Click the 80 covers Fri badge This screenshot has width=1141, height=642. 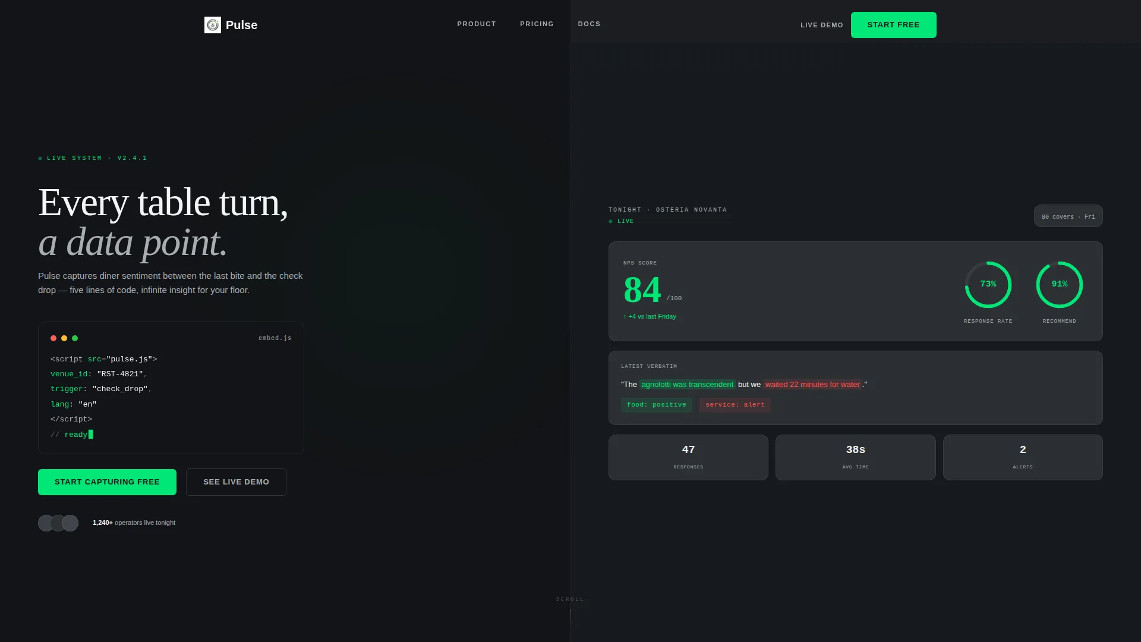pyautogui.click(x=1068, y=216)
